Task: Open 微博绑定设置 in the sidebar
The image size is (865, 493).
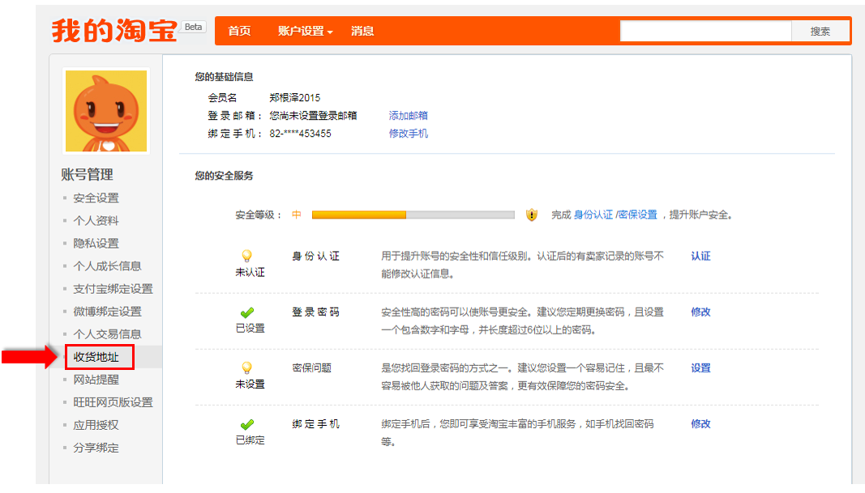Action: (108, 312)
